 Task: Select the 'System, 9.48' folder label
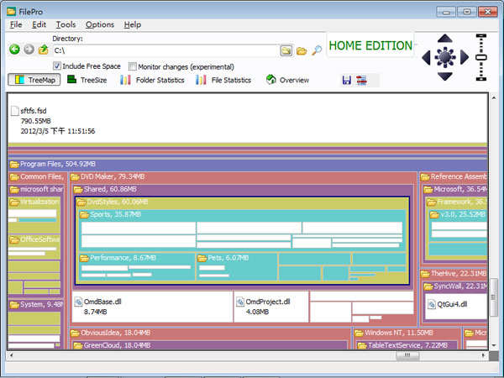[x=42, y=305]
